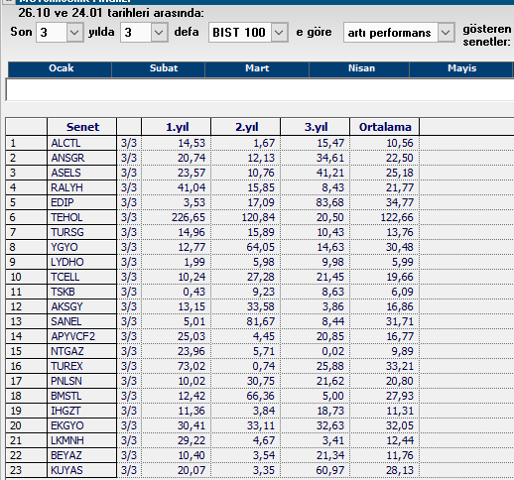Screen dimensions: 514x480
Task: Select the RALYH stock name
Action: 66,187
